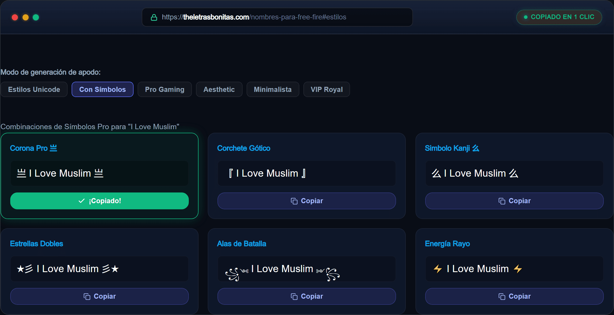The image size is (614, 315).
Task: Click the 〚 I Love Muslim 〛 text
Action: coord(267,173)
